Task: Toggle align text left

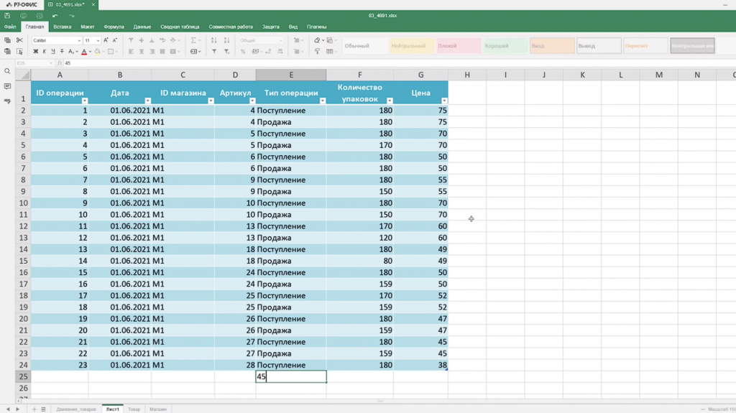Action: tap(131, 52)
